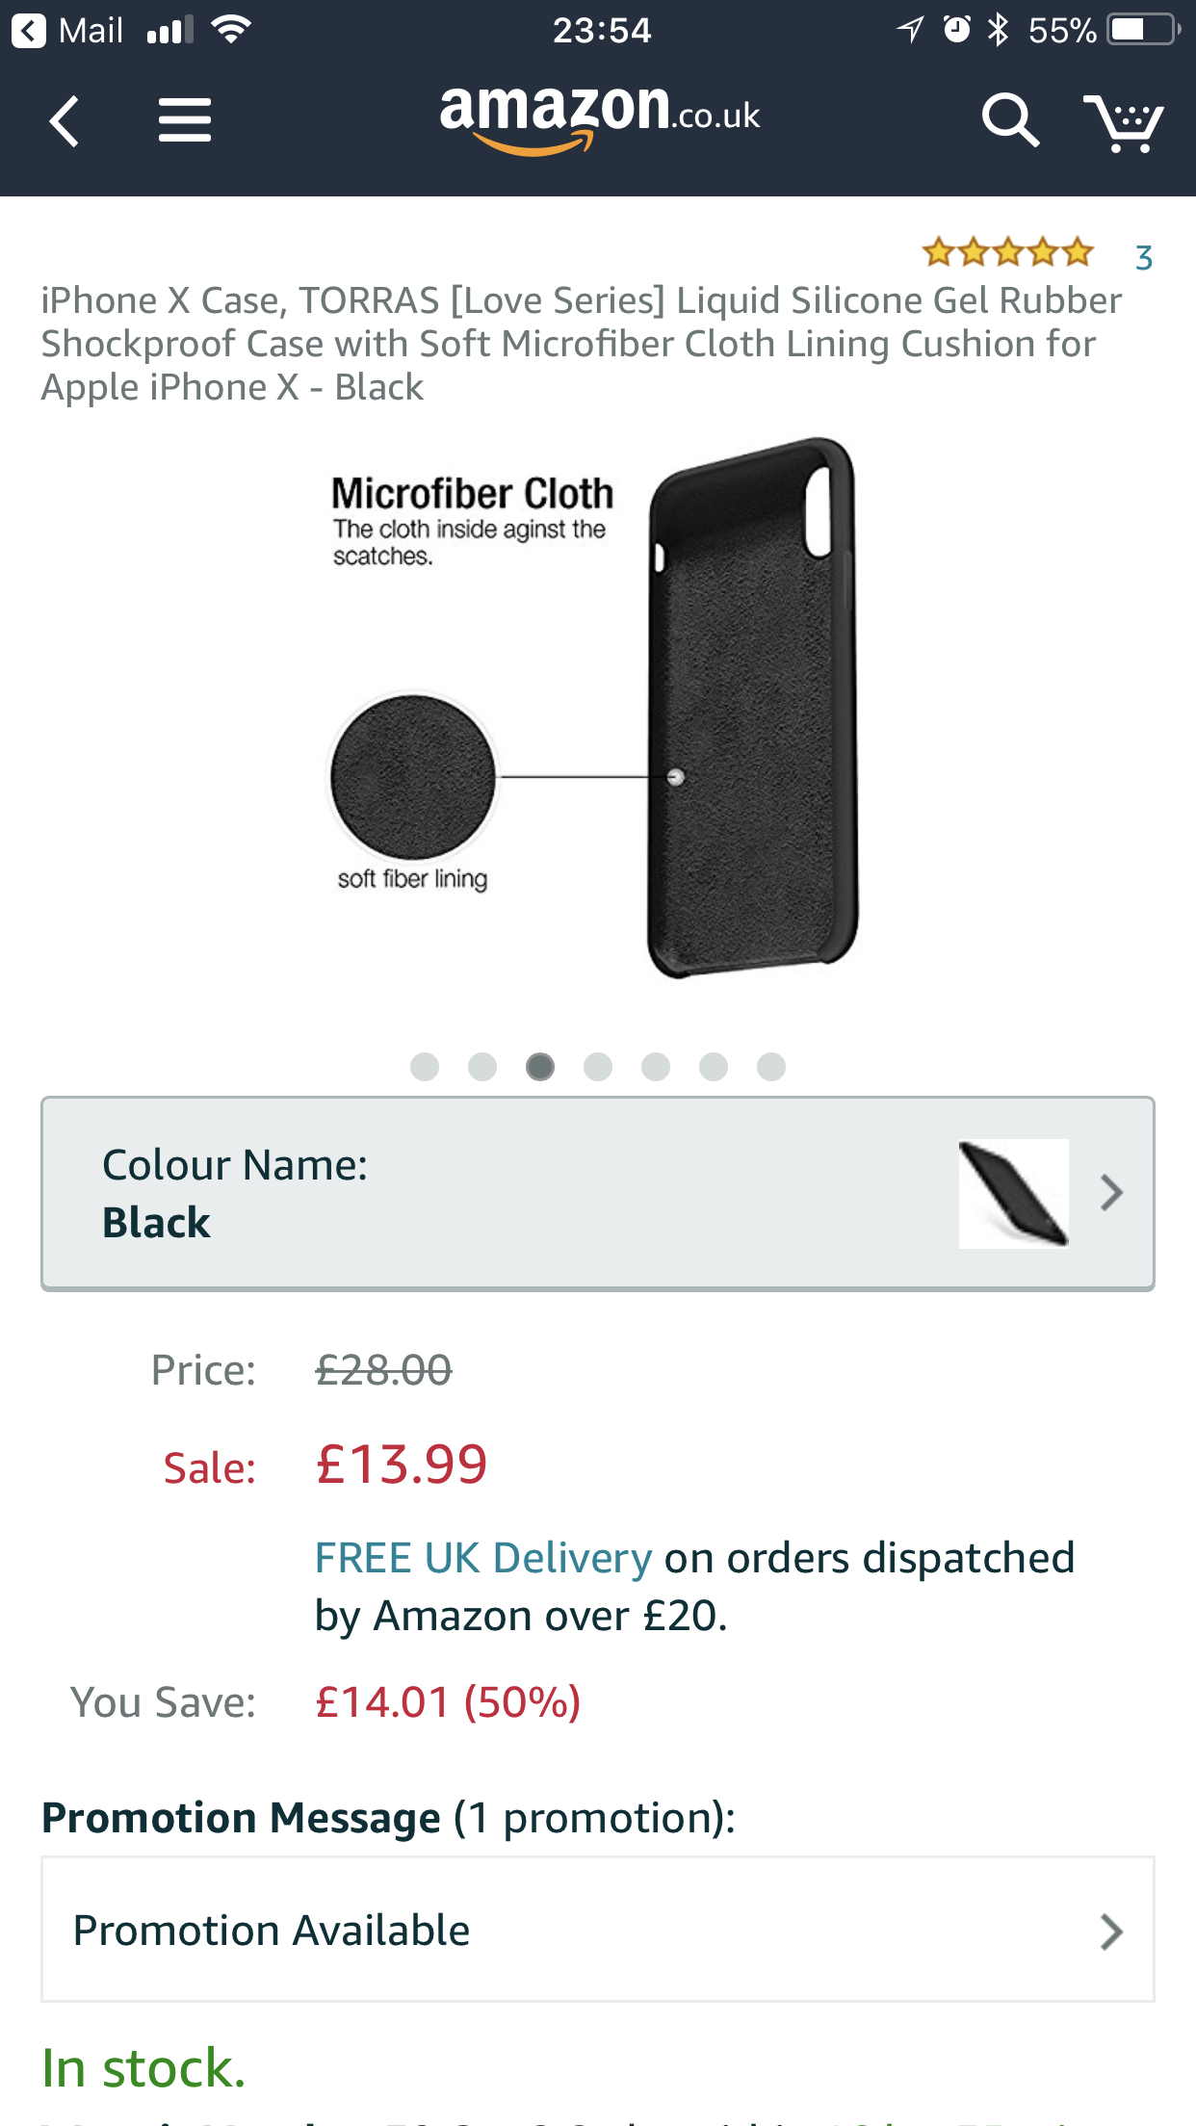Screen dimensions: 1196x2126
Task: Select the second image carousel dot
Action: (x=482, y=1067)
